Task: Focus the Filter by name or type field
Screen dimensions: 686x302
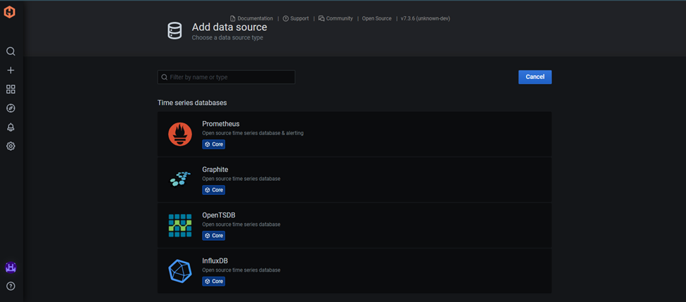Action: 226,77
